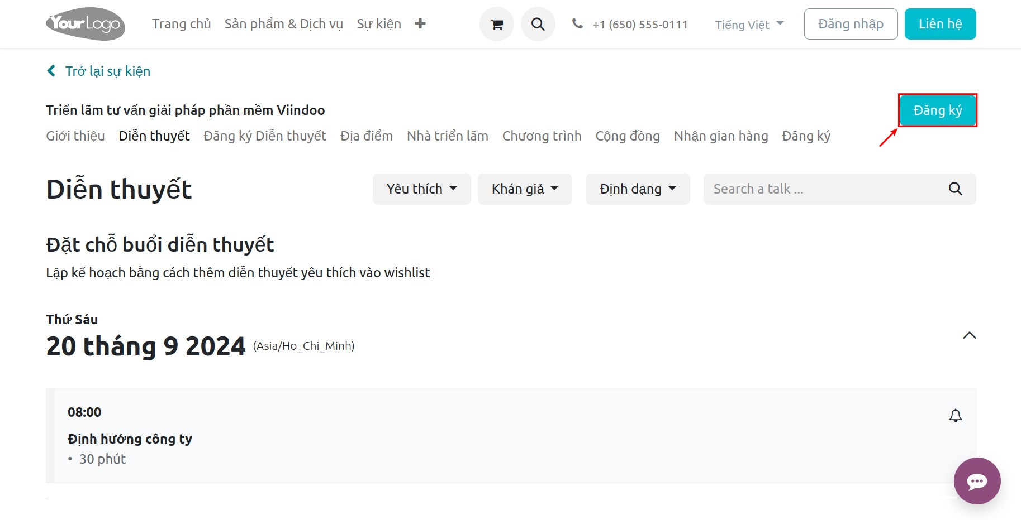Open Sản phẩm & Dịch vụ menu
Image resolution: width=1021 pixels, height=520 pixels.
(x=284, y=24)
